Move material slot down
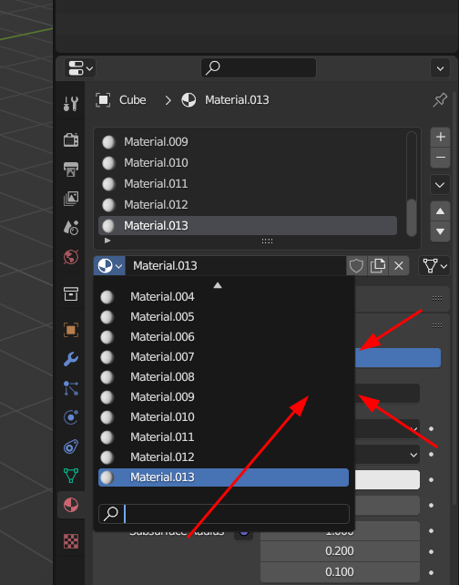The image size is (459, 585). point(441,231)
